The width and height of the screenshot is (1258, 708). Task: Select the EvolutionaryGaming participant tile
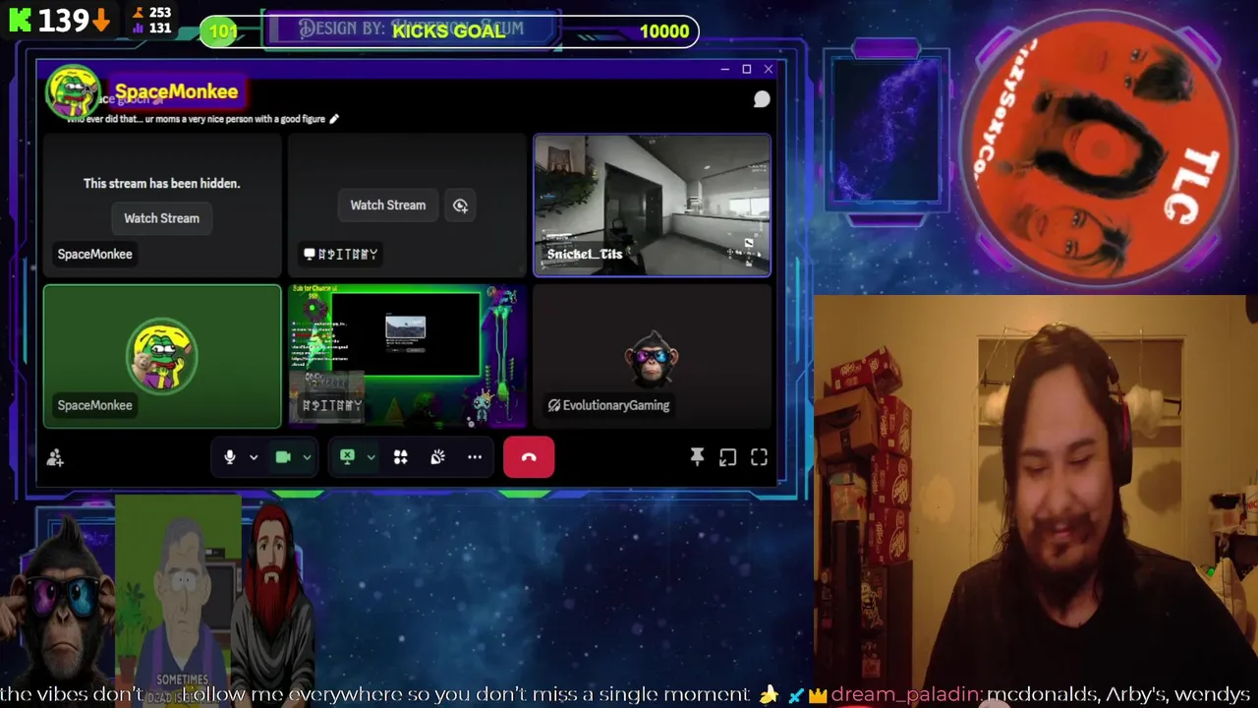(x=653, y=357)
